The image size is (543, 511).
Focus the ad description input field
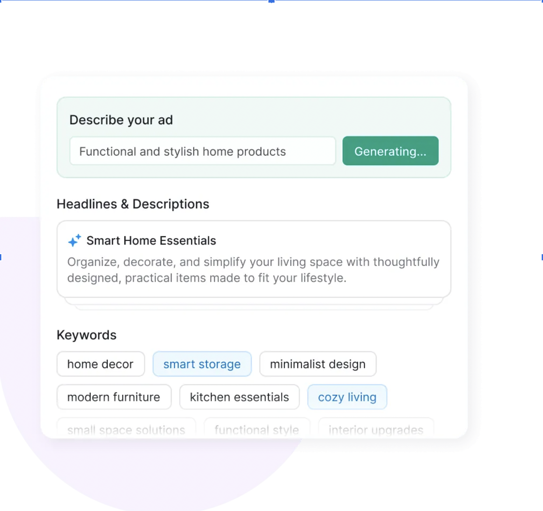click(x=202, y=151)
